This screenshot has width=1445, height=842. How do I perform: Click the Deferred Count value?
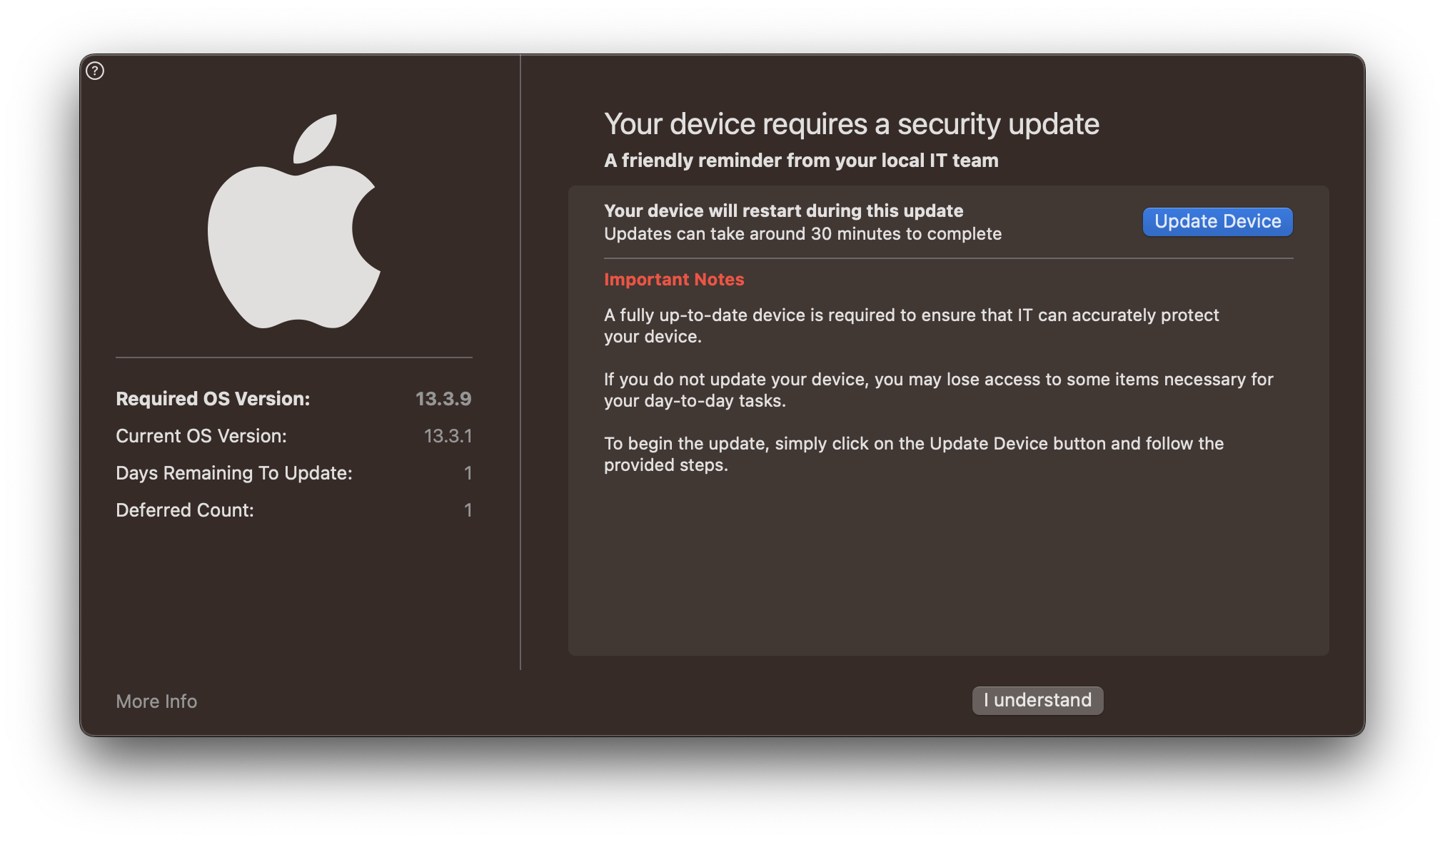click(x=468, y=509)
